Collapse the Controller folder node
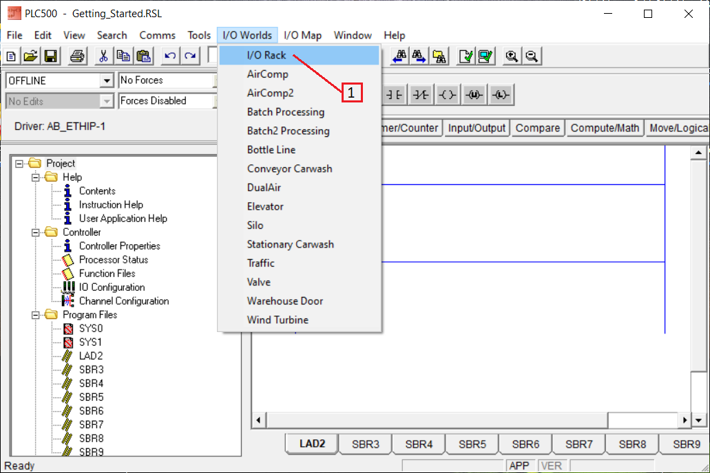 pyautogui.click(x=35, y=232)
